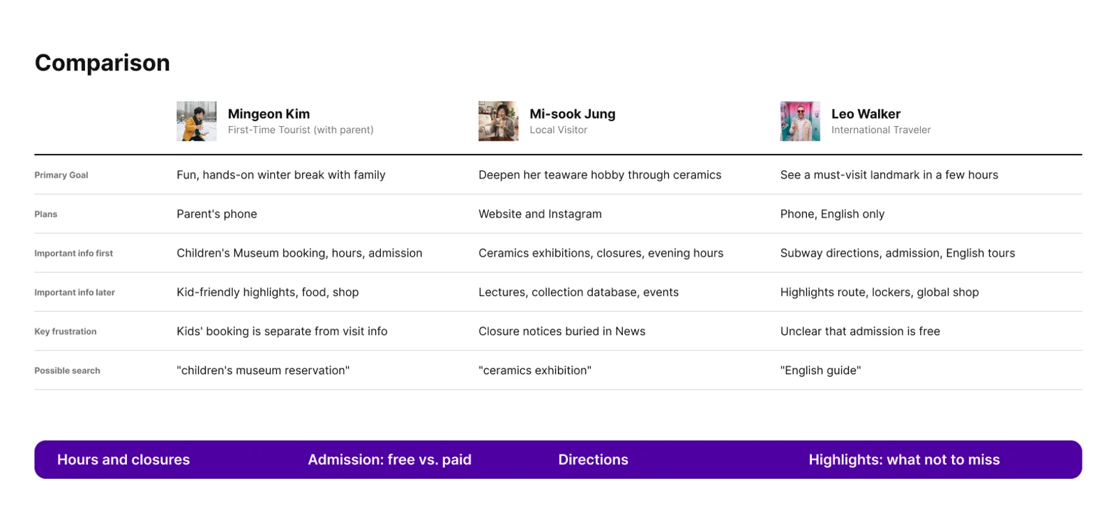Click the "English guide" search term
This screenshot has width=1116, height=527.
(x=821, y=370)
